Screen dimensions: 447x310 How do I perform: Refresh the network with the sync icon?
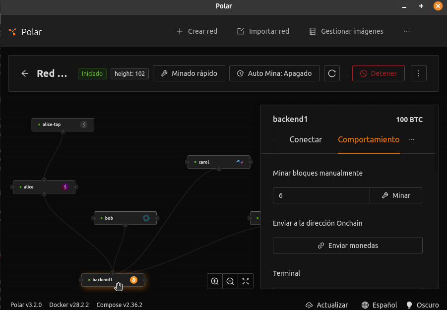pos(332,73)
